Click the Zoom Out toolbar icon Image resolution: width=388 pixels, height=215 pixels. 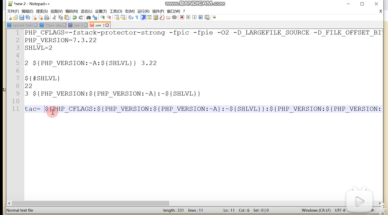coord(108,17)
